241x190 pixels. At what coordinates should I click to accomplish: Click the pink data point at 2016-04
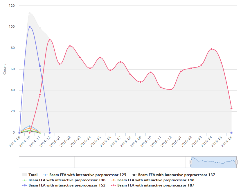click(211, 49)
